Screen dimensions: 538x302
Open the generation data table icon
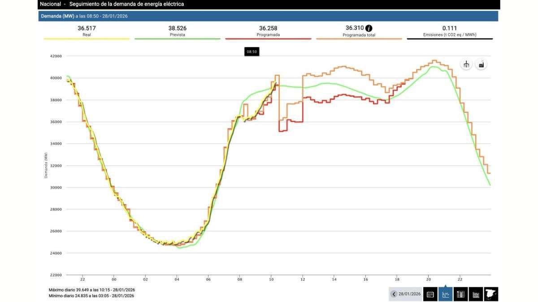click(460, 294)
